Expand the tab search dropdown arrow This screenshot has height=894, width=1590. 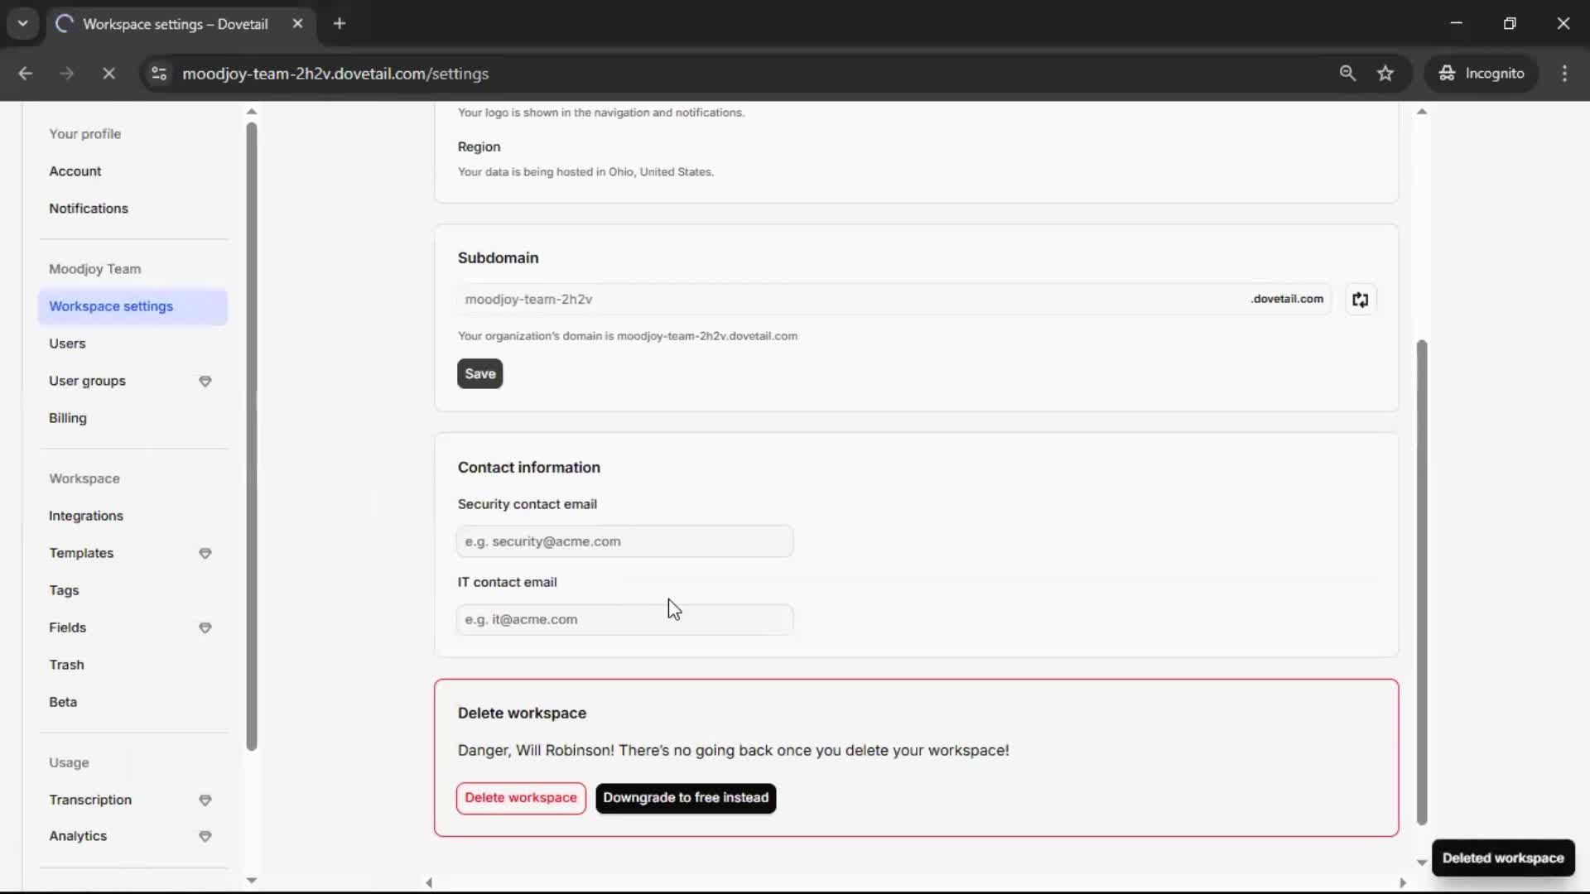point(23,23)
